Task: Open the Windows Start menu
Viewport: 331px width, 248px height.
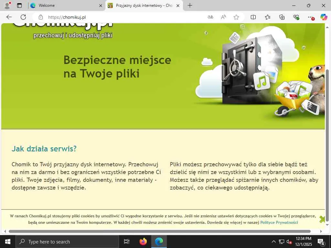Action: click(8, 242)
